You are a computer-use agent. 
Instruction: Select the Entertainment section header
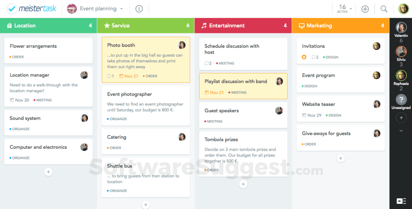243,25
